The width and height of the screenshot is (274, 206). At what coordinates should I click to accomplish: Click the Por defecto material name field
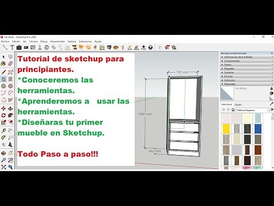click(x=251, y=88)
